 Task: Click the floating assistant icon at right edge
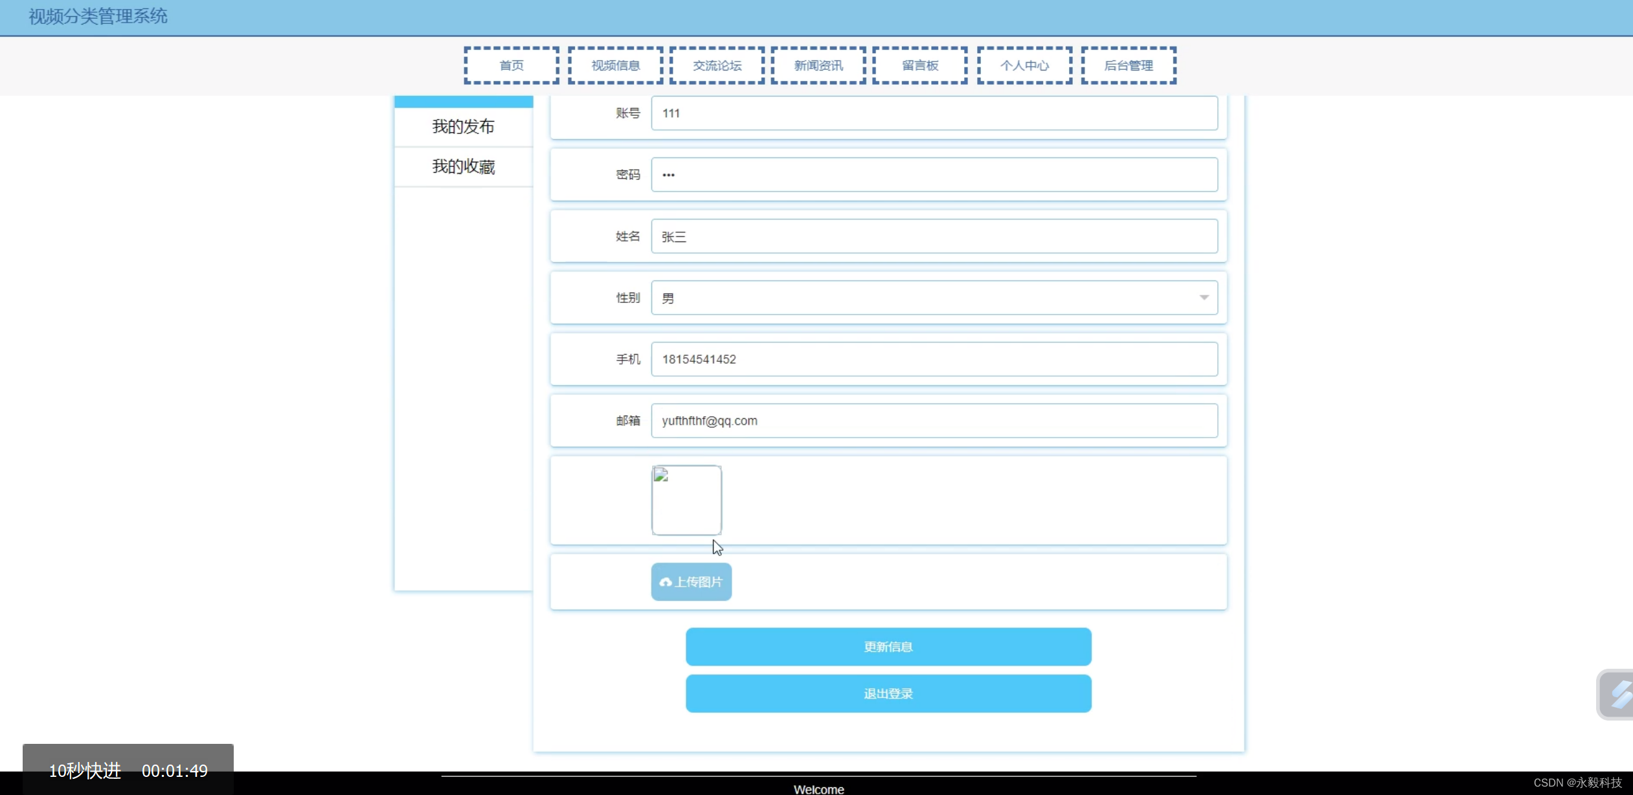point(1619,694)
